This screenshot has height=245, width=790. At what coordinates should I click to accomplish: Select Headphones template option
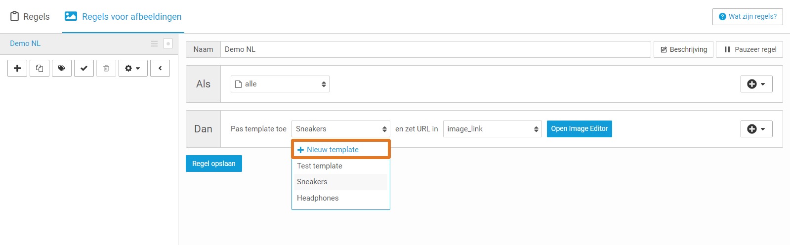[x=341, y=198]
